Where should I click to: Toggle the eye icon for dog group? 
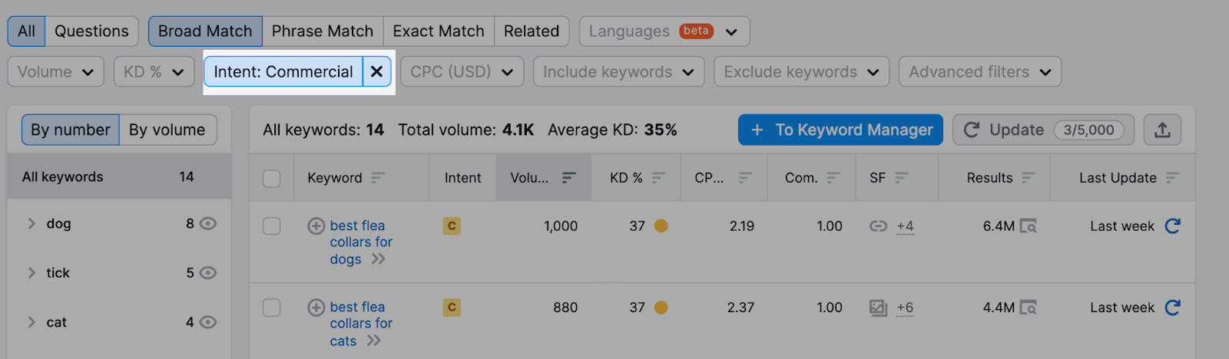[208, 224]
